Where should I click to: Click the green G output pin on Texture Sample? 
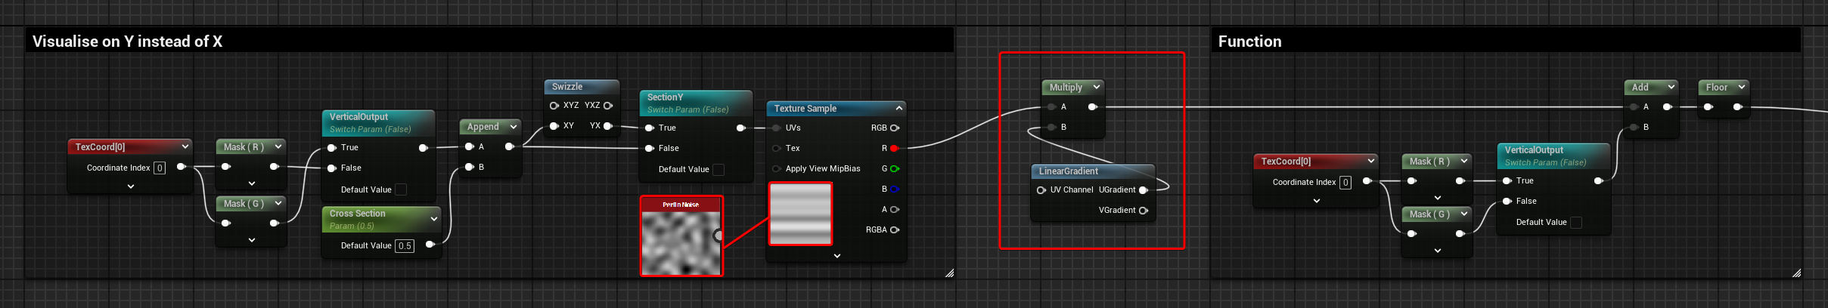pos(895,169)
